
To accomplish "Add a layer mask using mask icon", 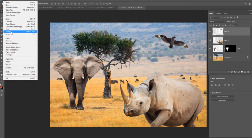I will pyautogui.click(x=235, y=72).
